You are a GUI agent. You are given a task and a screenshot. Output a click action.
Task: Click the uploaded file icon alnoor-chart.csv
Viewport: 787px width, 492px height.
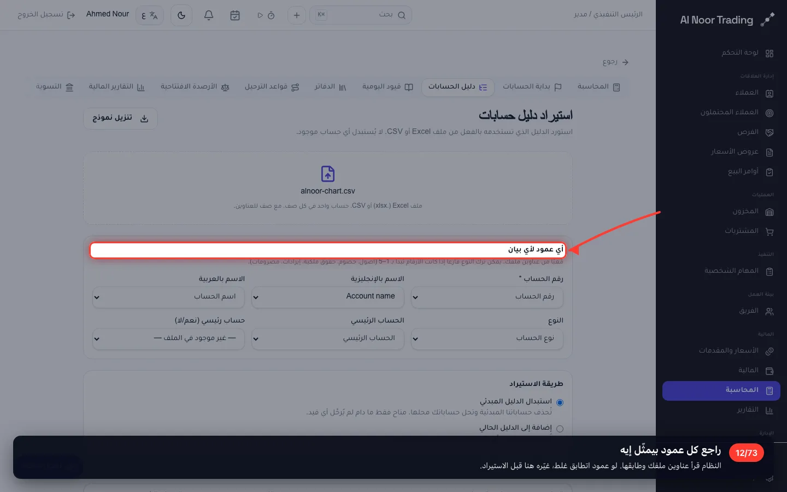[x=328, y=174]
